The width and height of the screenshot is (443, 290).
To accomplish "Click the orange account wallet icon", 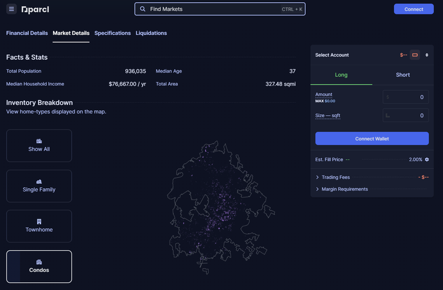I will [415, 55].
